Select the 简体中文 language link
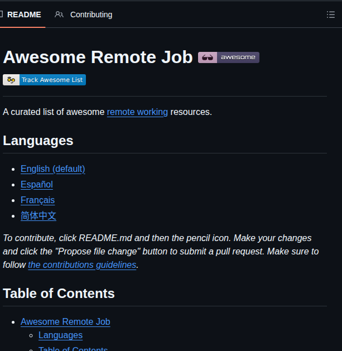 click(38, 216)
